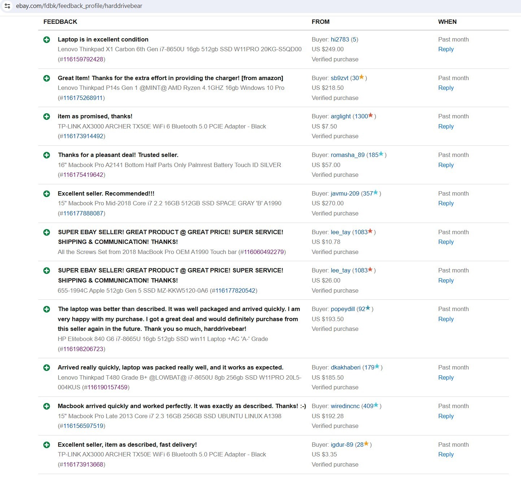Click star icon next to popeydill's 92 score
The height and width of the screenshot is (477, 521).
[x=368, y=308]
